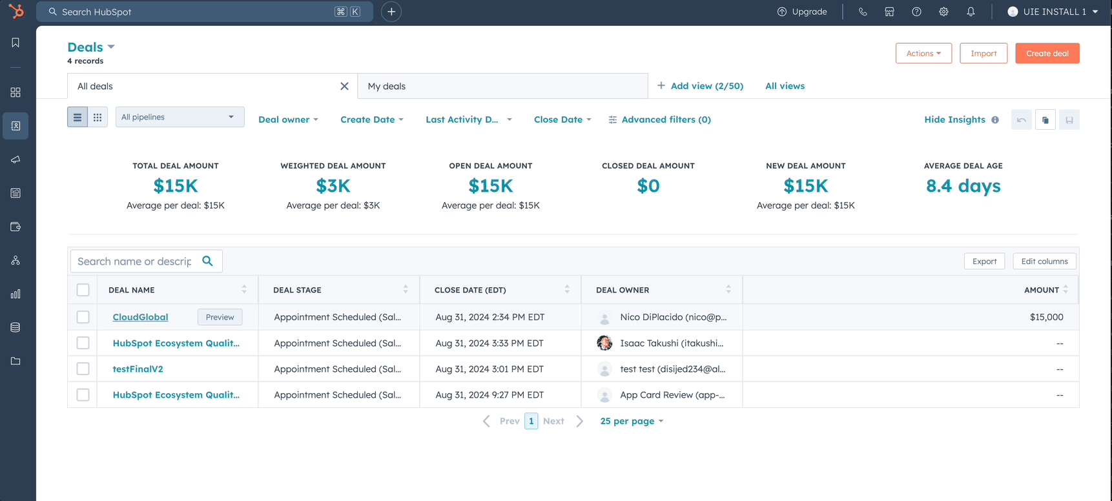
Task: Open Reporting bar chart sidebar icon
Action: pyautogui.click(x=15, y=294)
